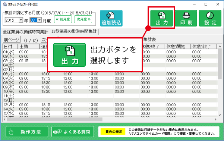Click the 前ページ button
The width and height of the screenshot is (224, 141).
click(12, 40)
